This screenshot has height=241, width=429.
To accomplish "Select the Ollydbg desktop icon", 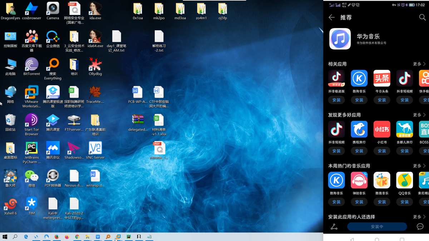I will [x=95, y=67].
